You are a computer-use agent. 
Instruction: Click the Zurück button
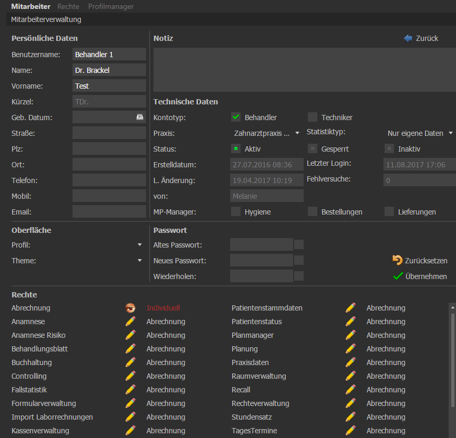pos(421,38)
